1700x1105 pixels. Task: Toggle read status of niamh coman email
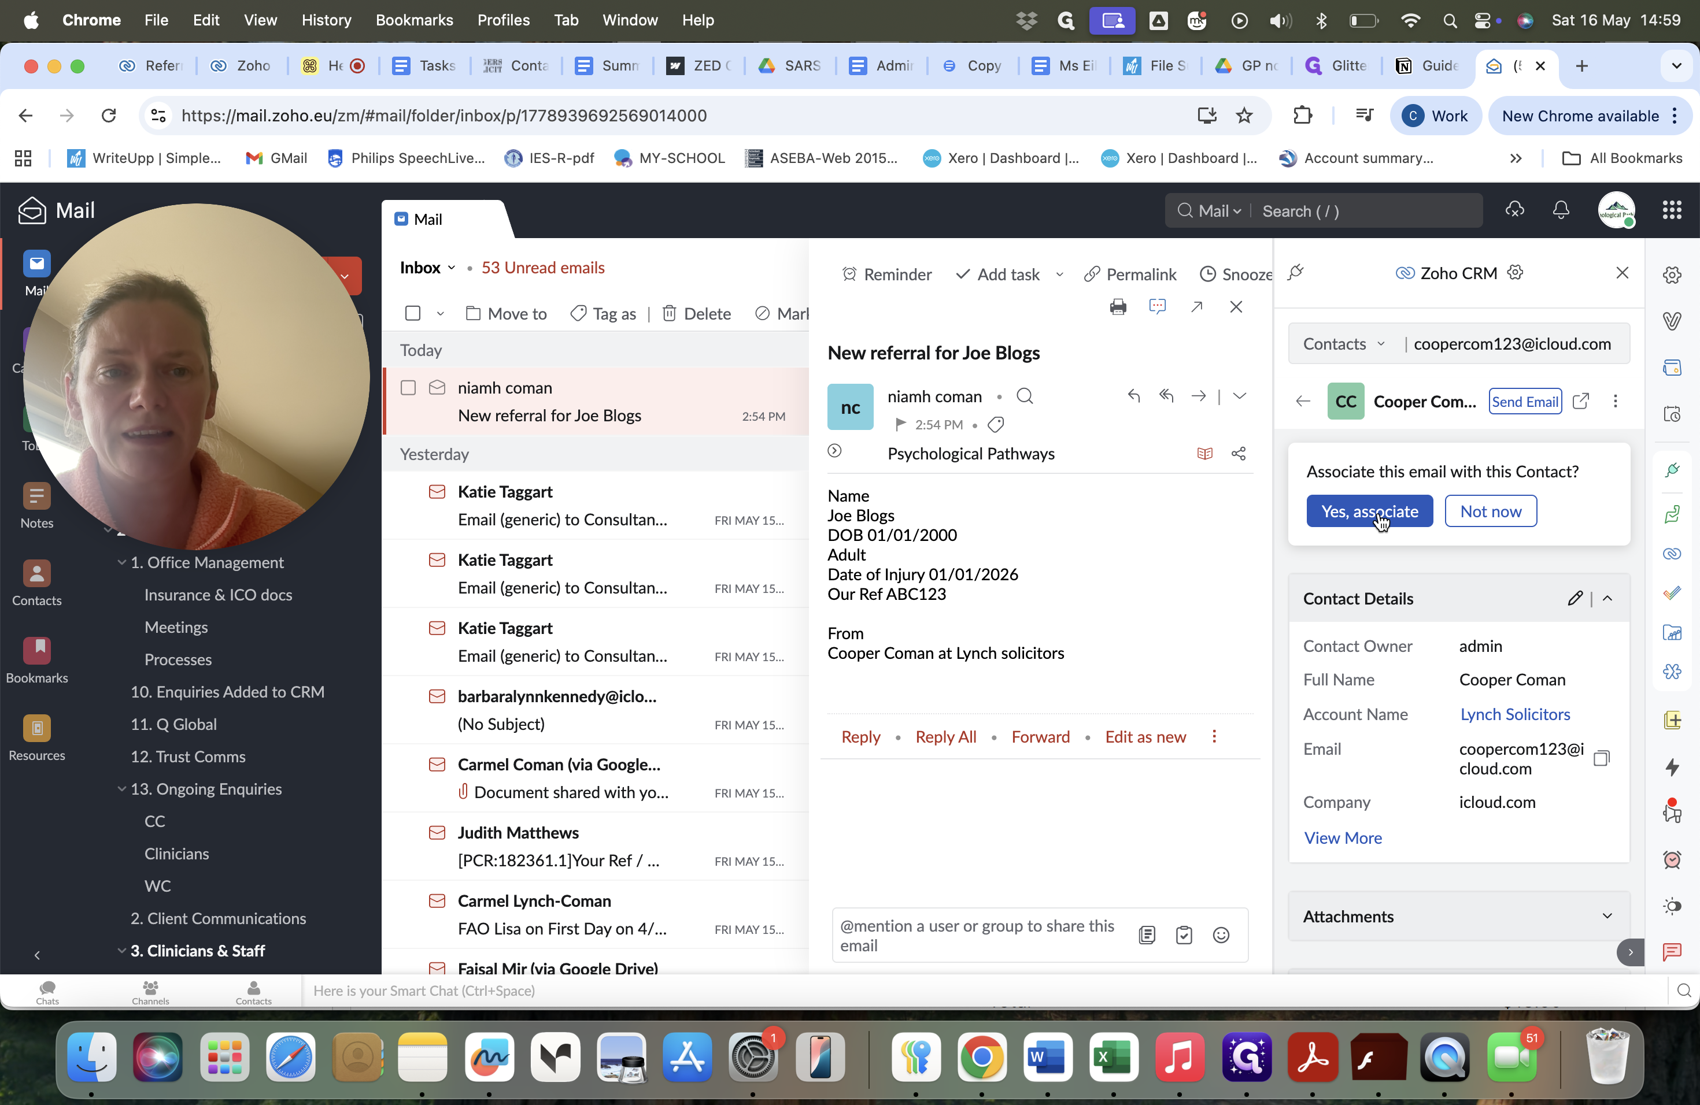point(437,388)
